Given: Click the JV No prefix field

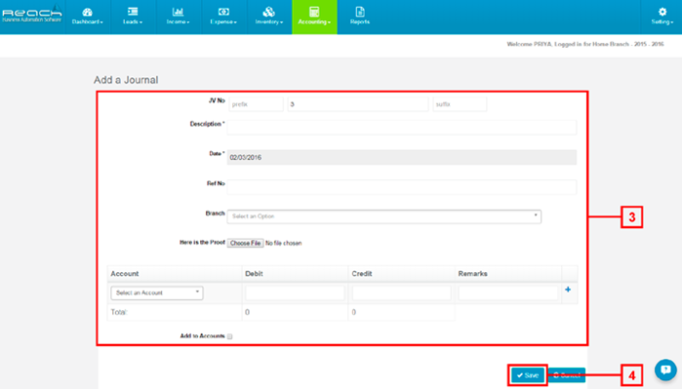Looking at the screenshot, I should 256,104.
